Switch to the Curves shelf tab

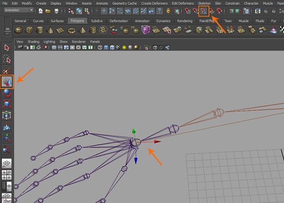coord(38,21)
